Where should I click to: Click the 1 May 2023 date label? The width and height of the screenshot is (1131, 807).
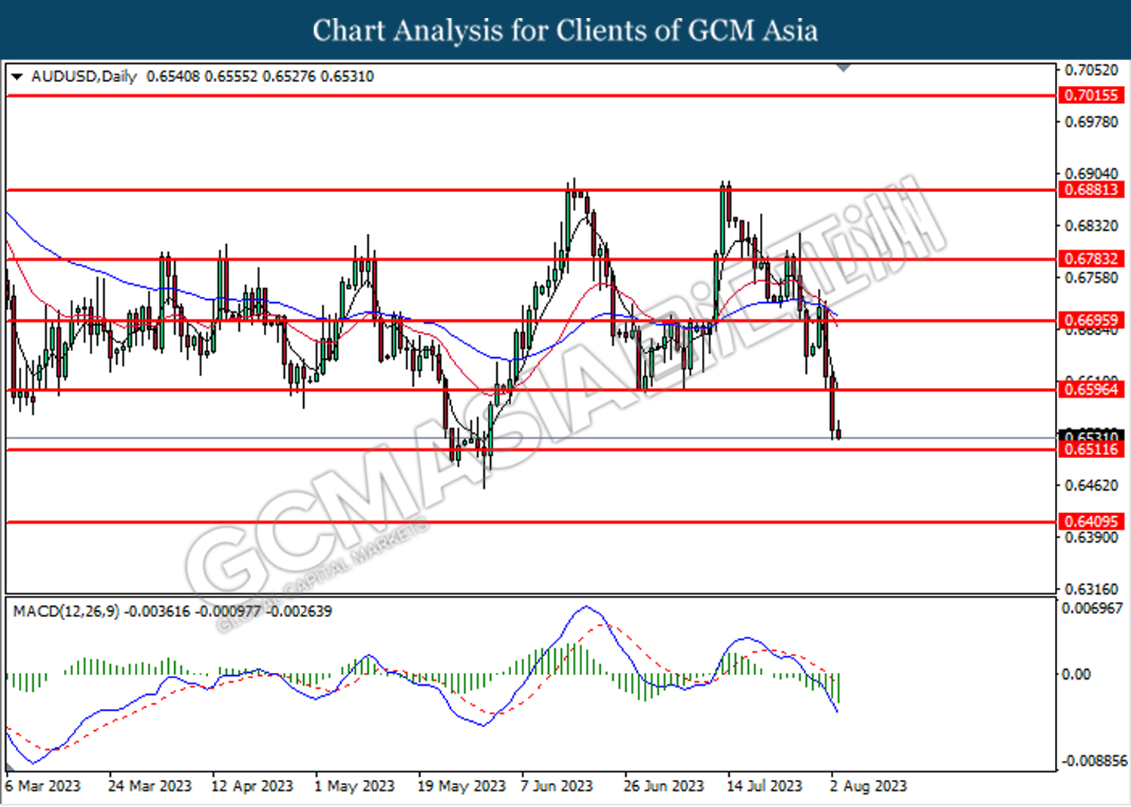coord(354,786)
